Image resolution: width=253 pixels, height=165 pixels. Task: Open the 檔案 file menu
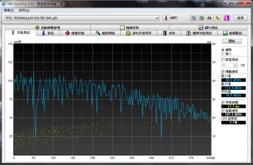tap(9, 11)
